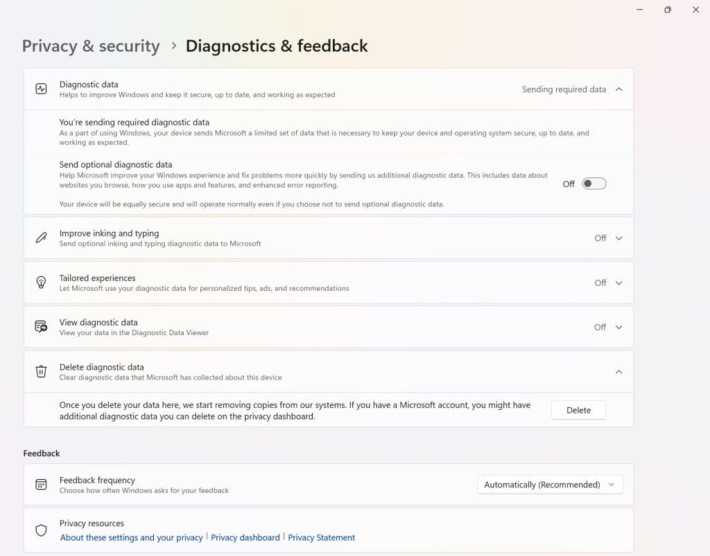Collapse the Delete diagnostic data chevron
Screen dimensions: 710x556
[x=619, y=372]
